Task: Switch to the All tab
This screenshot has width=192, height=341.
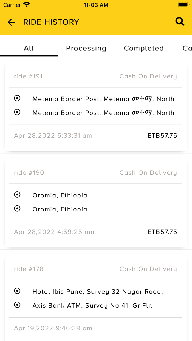Action: pyautogui.click(x=29, y=48)
